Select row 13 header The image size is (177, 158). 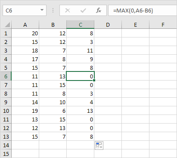(6, 136)
